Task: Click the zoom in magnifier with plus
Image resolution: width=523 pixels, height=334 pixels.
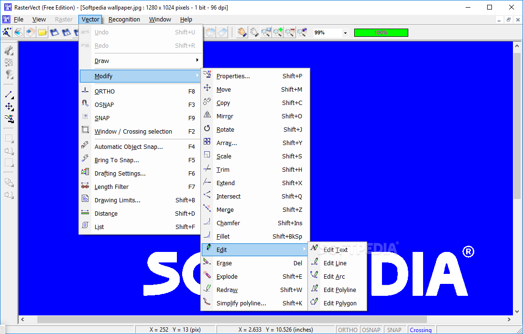Action: [278, 32]
